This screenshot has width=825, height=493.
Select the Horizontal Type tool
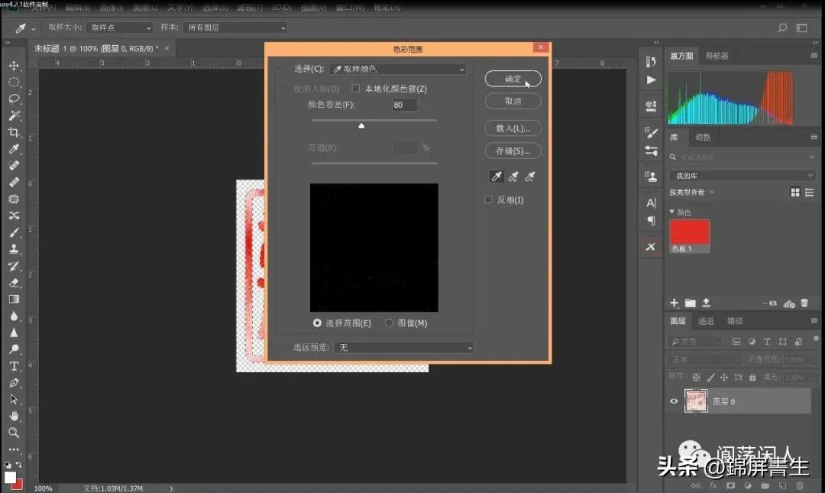[x=14, y=367]
